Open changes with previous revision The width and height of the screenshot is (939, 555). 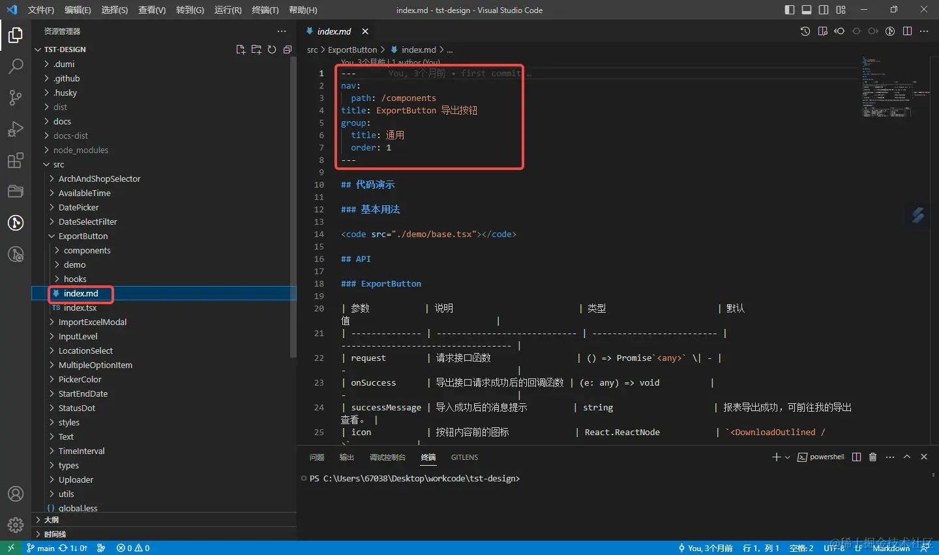pyautogui.click(x=839, y=31)
